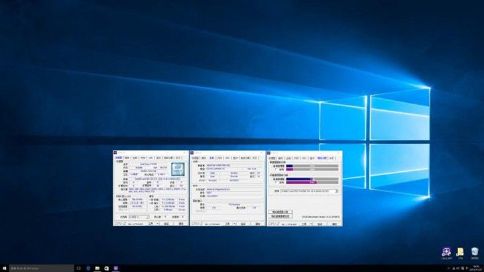Switch to the Bench tab in the left CPU-Z window
The height and width of the screenshot is (272, 484).
(x=168, y=158)
